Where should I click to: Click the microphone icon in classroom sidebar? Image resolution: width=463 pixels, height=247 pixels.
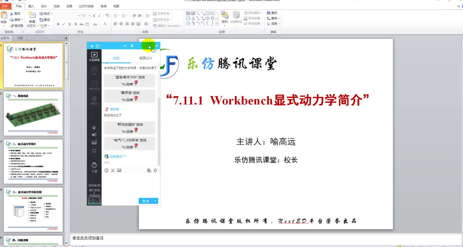click(x=94, y=127)
